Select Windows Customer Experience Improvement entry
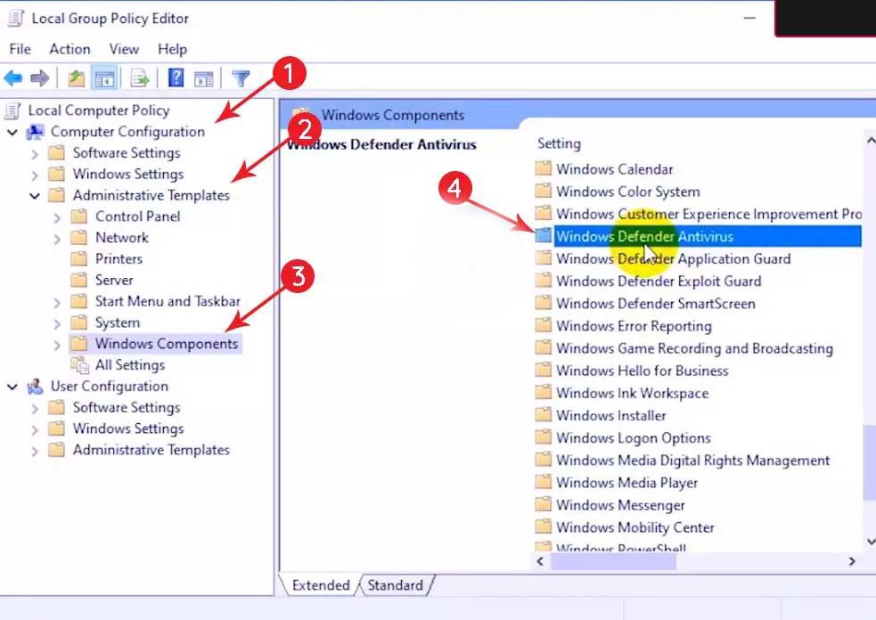The height and width of the screenshot is (620, 876). pos(708,214)
